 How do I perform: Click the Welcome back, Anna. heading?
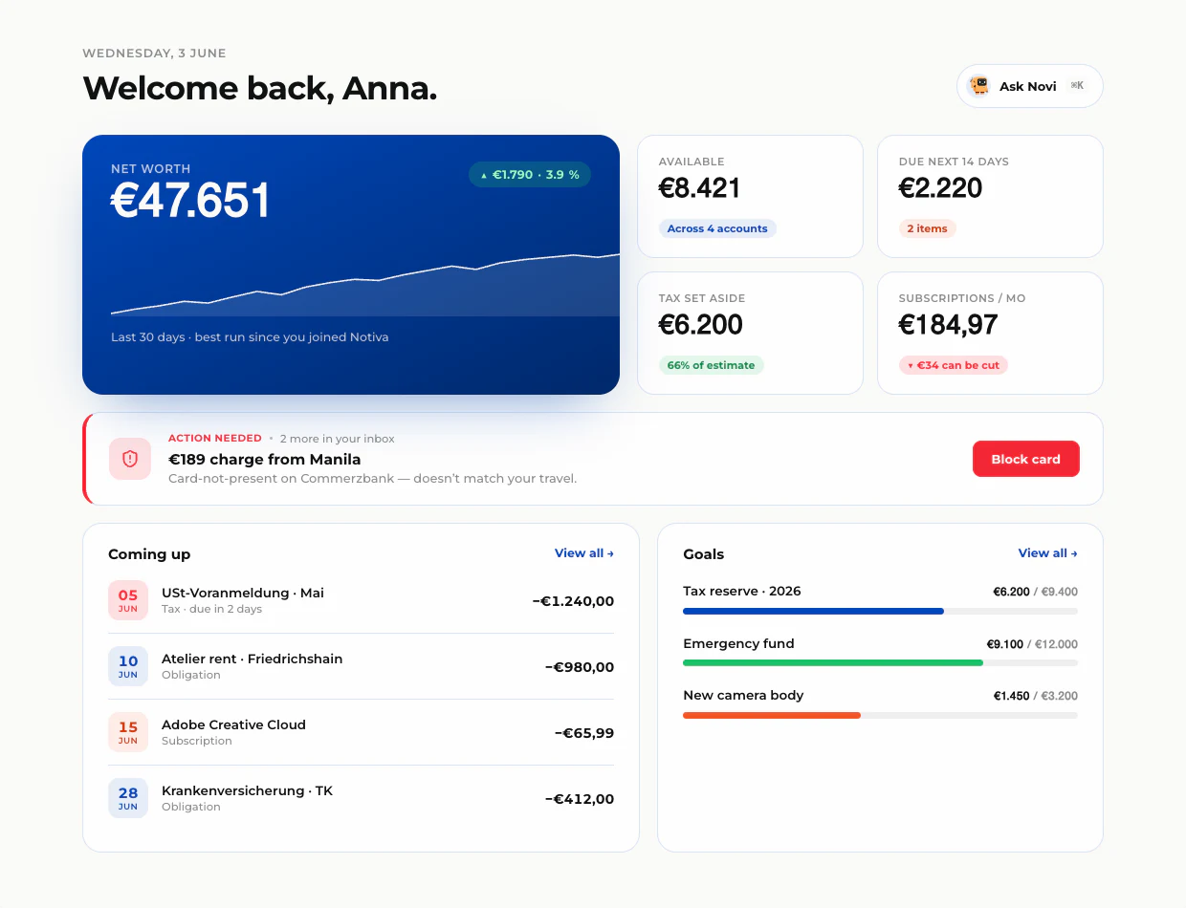(260, 88)
